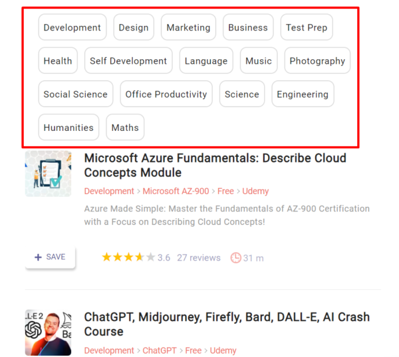Select the Humanities category chip
The height and width of the screenshot is (357, 399).
[68, 127]
